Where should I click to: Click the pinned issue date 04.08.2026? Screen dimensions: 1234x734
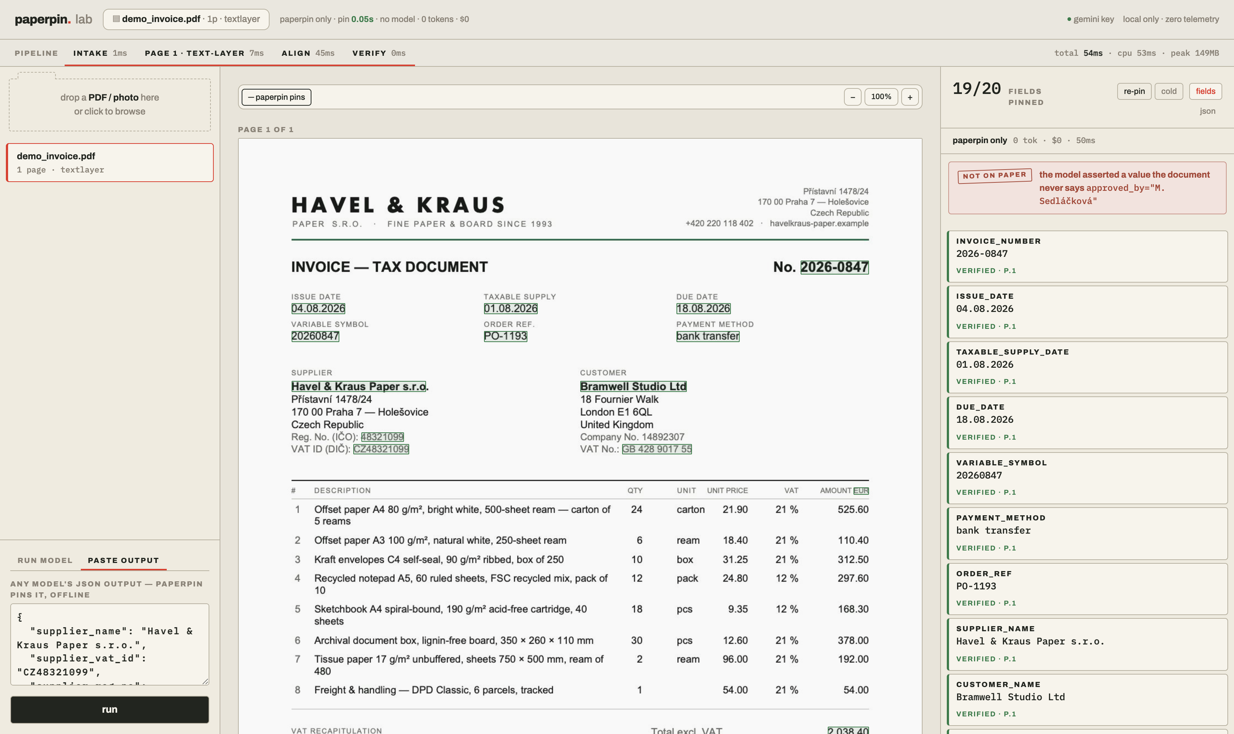(x=318, y=308)
